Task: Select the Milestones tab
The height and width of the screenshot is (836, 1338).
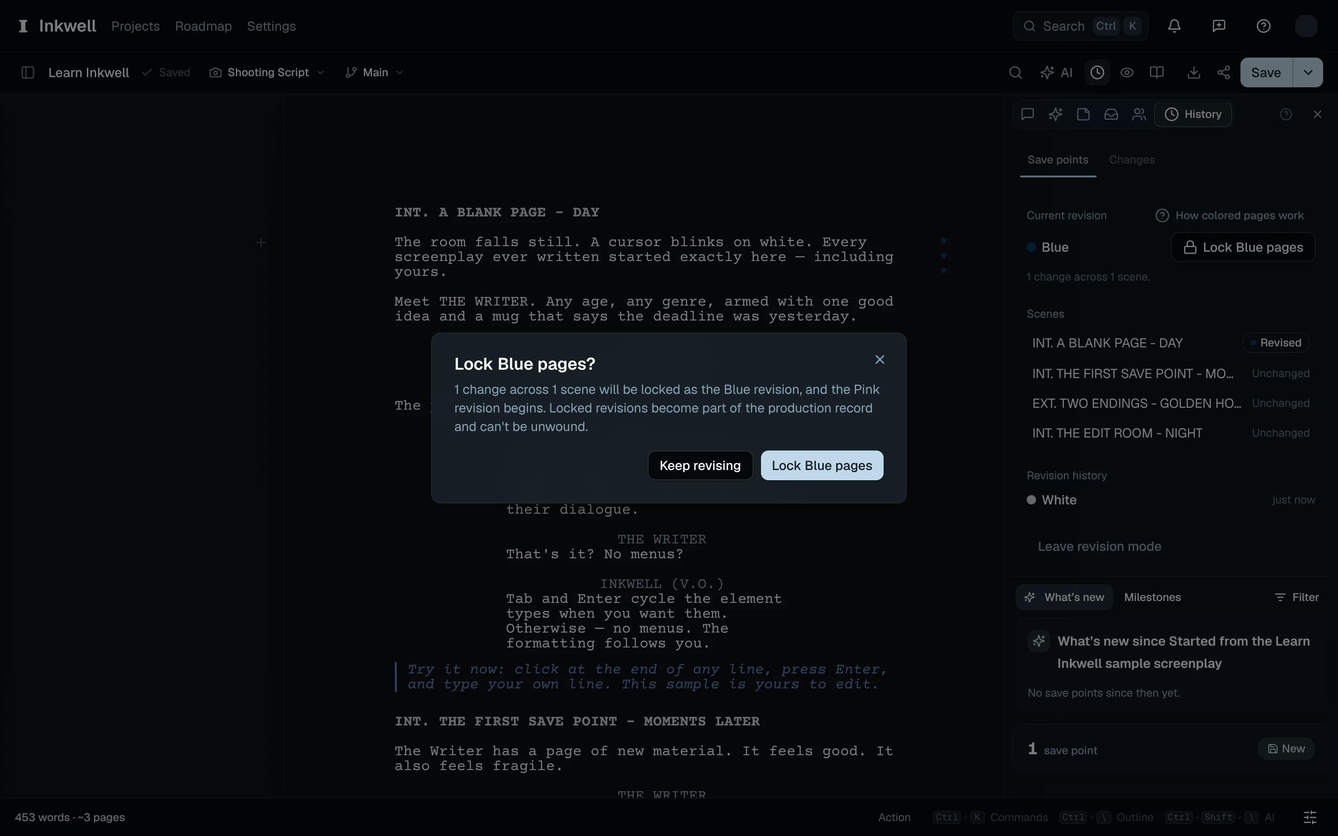Action: pos(1152,597)
